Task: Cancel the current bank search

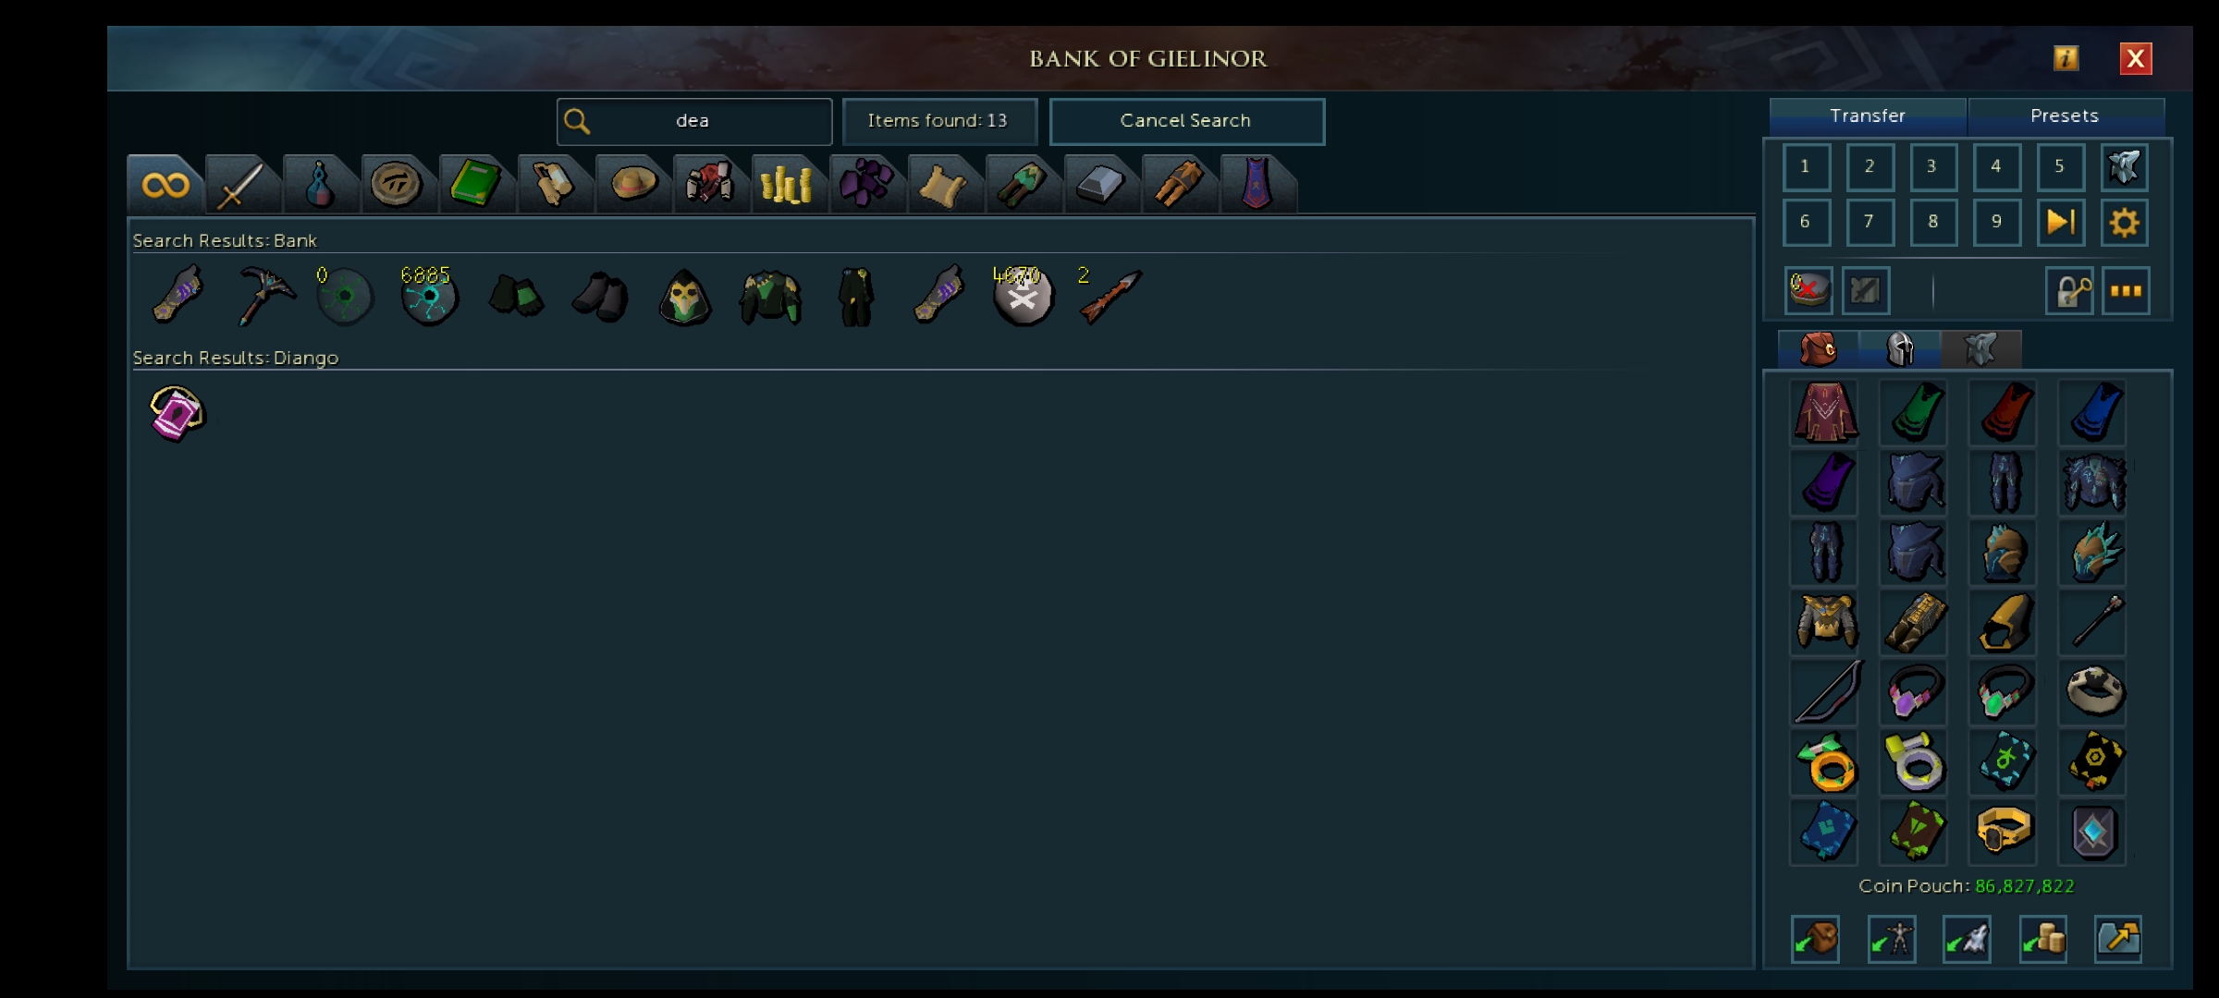Action: click(x=1186, y=121)
